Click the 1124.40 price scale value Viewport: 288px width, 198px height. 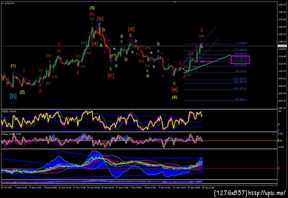(282, 56)
